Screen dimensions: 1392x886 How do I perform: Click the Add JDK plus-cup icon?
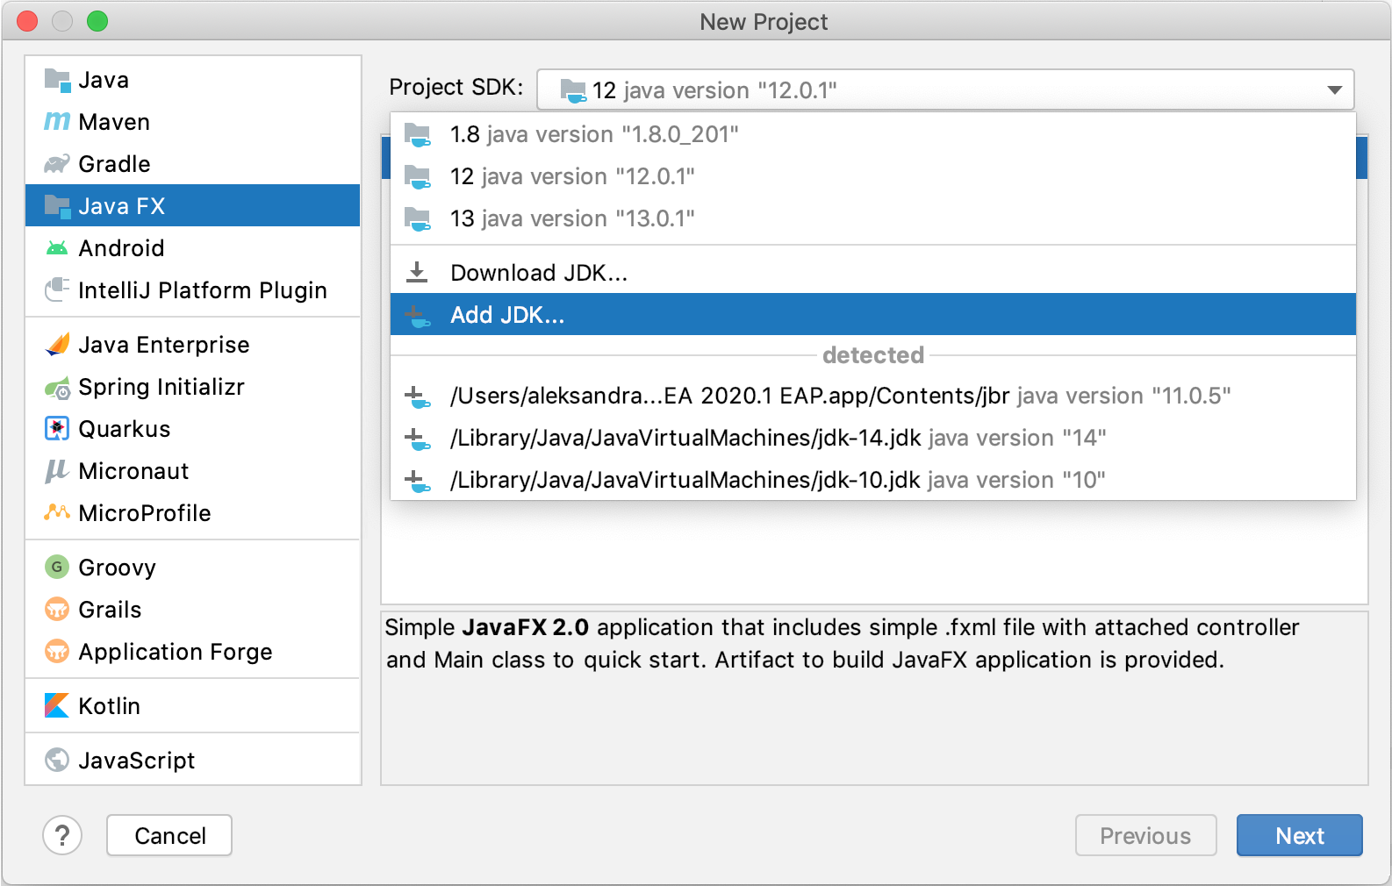pyautogui.click(x=418, y=316)
